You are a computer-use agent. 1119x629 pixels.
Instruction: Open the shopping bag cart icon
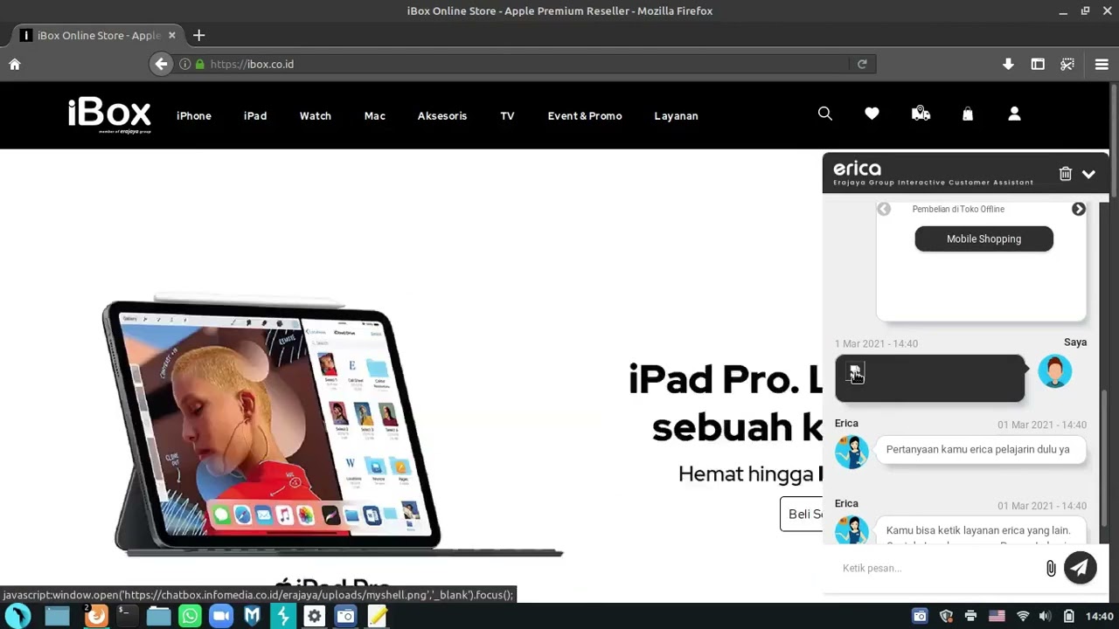pos(968,114)
